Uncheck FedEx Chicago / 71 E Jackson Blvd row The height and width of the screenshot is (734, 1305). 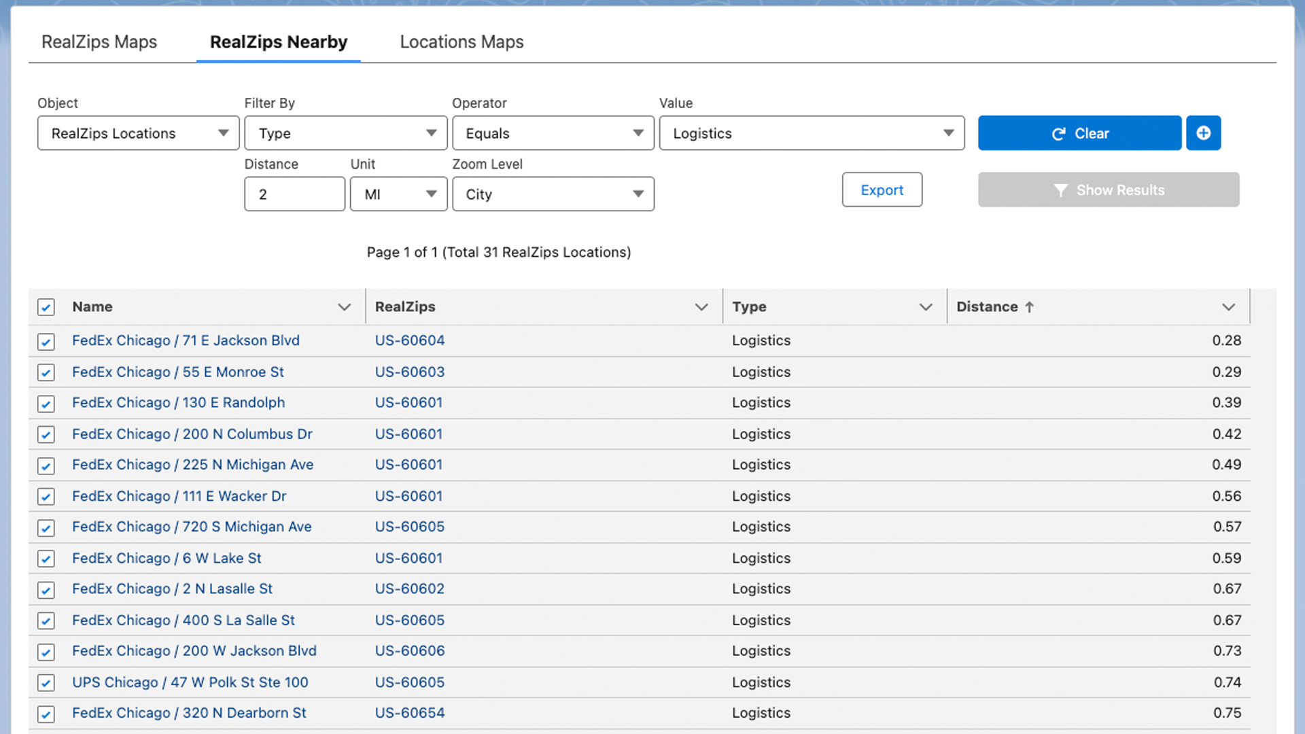pos(46,341)
